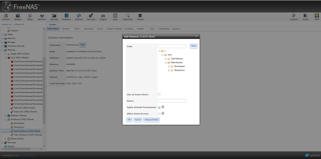This screenshot has width=321, height=159.
Task: Switch to the System Dataset tab
Action: [114, 29]
